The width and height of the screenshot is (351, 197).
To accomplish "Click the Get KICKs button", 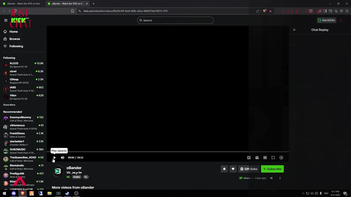I will pyautogui.click(x=326, y=20).
